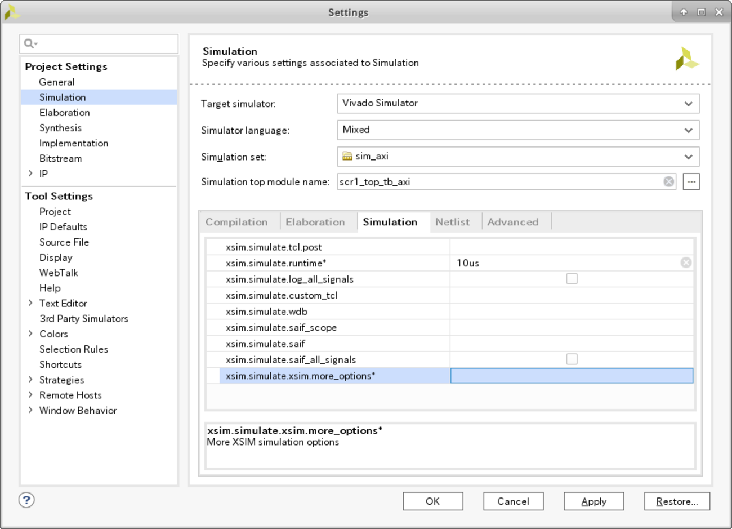Click the Vivado logo in the header

(x=687, y=59)
